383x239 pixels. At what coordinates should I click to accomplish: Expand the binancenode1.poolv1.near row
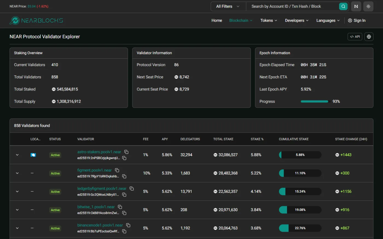tap(17, 228)
